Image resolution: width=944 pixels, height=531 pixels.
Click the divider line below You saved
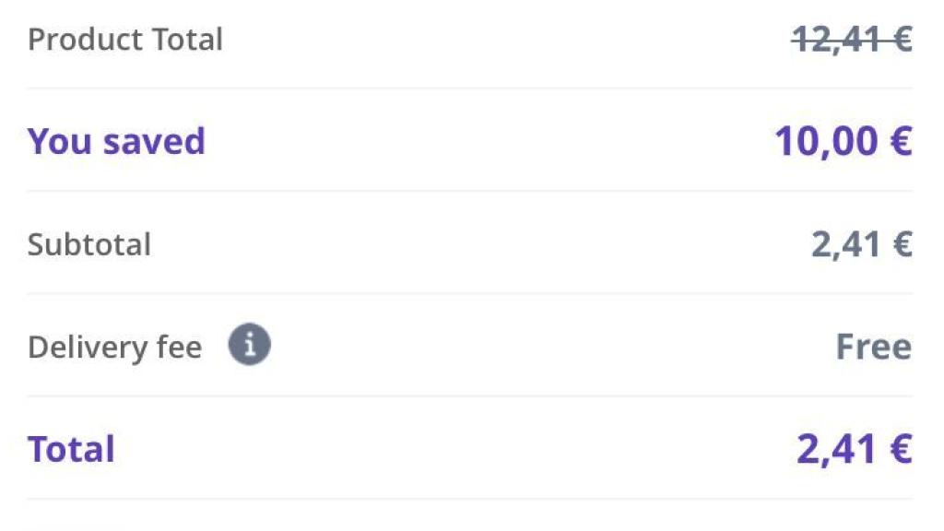(x=469, y=191)
